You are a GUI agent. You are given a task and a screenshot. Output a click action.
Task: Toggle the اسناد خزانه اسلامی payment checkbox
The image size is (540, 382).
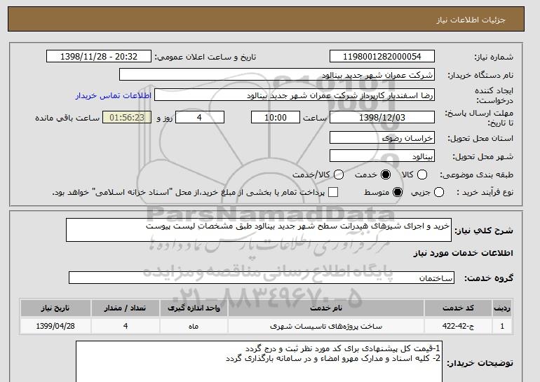(333, 192)
